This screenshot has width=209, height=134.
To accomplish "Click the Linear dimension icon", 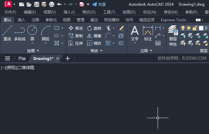I will pos(158,28).
